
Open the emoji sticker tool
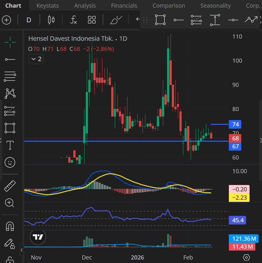click(10, 162)
